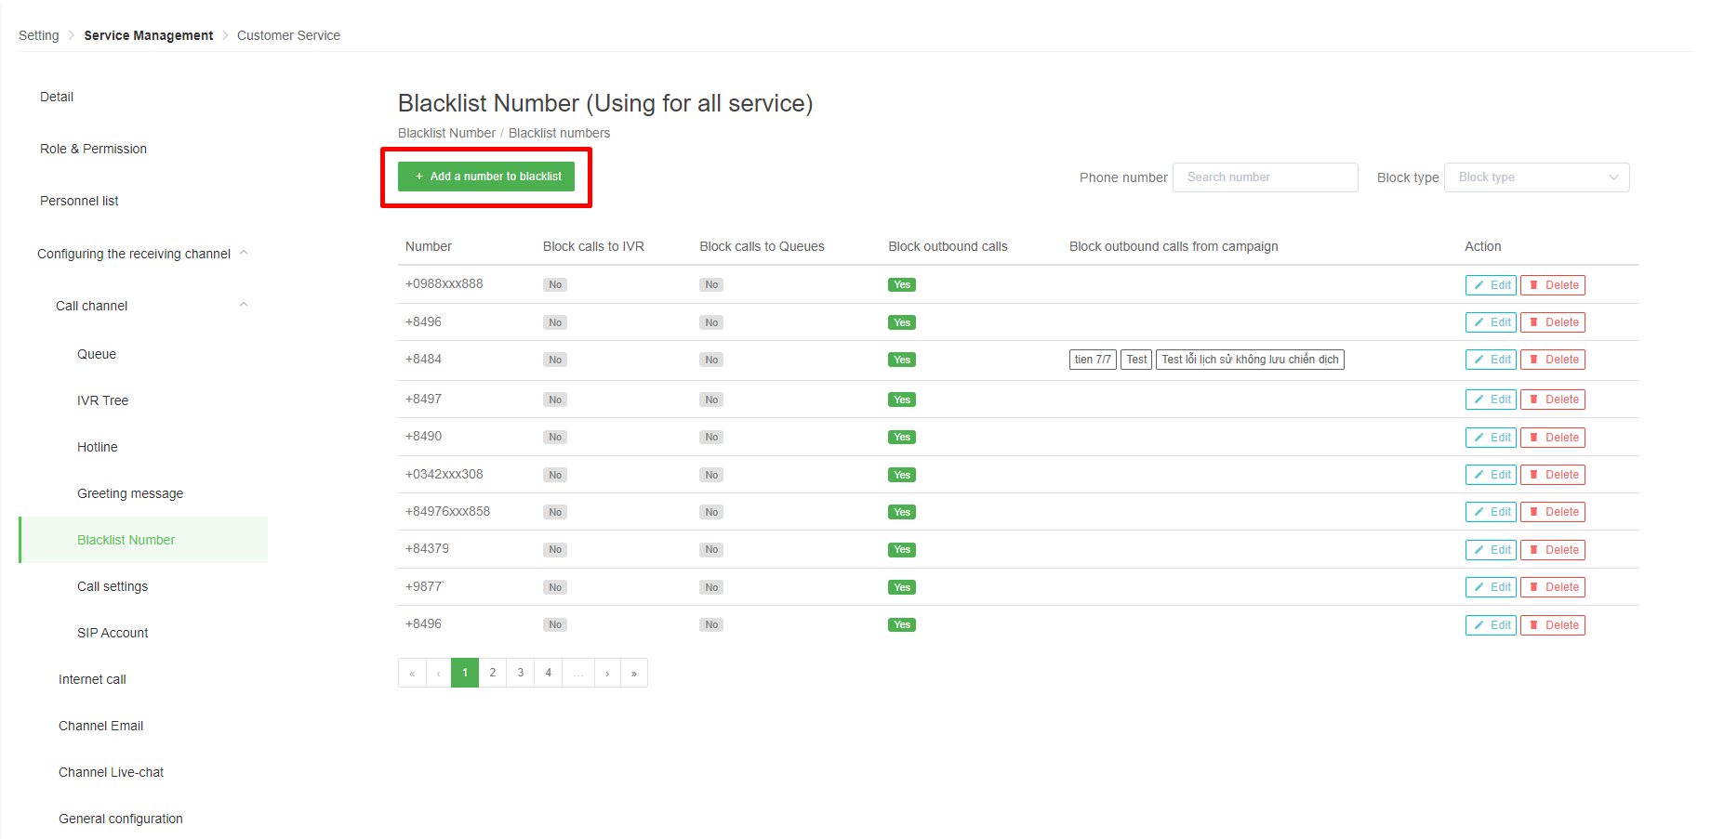Open the Block type dropdown
Viewport: 1711px width, 839px height.
(x=1536, y=177)
